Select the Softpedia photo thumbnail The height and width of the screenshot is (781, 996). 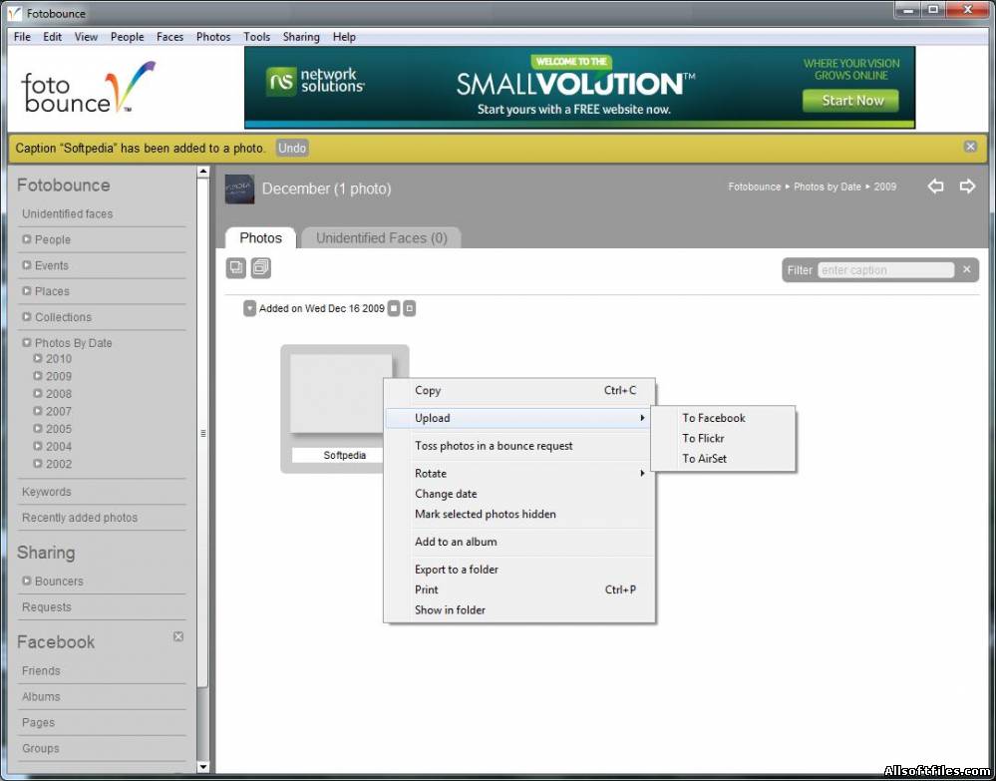click(x=341, y=395)
